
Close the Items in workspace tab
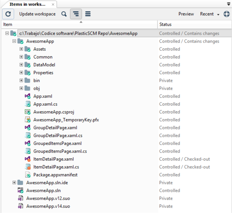click(53, 5)
